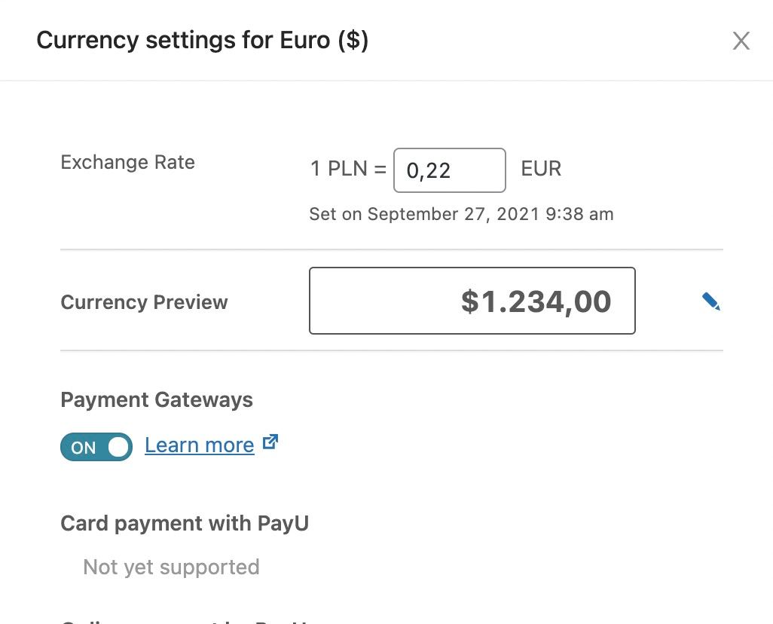Click the Card payment with PayU heading

coord(185,523)
